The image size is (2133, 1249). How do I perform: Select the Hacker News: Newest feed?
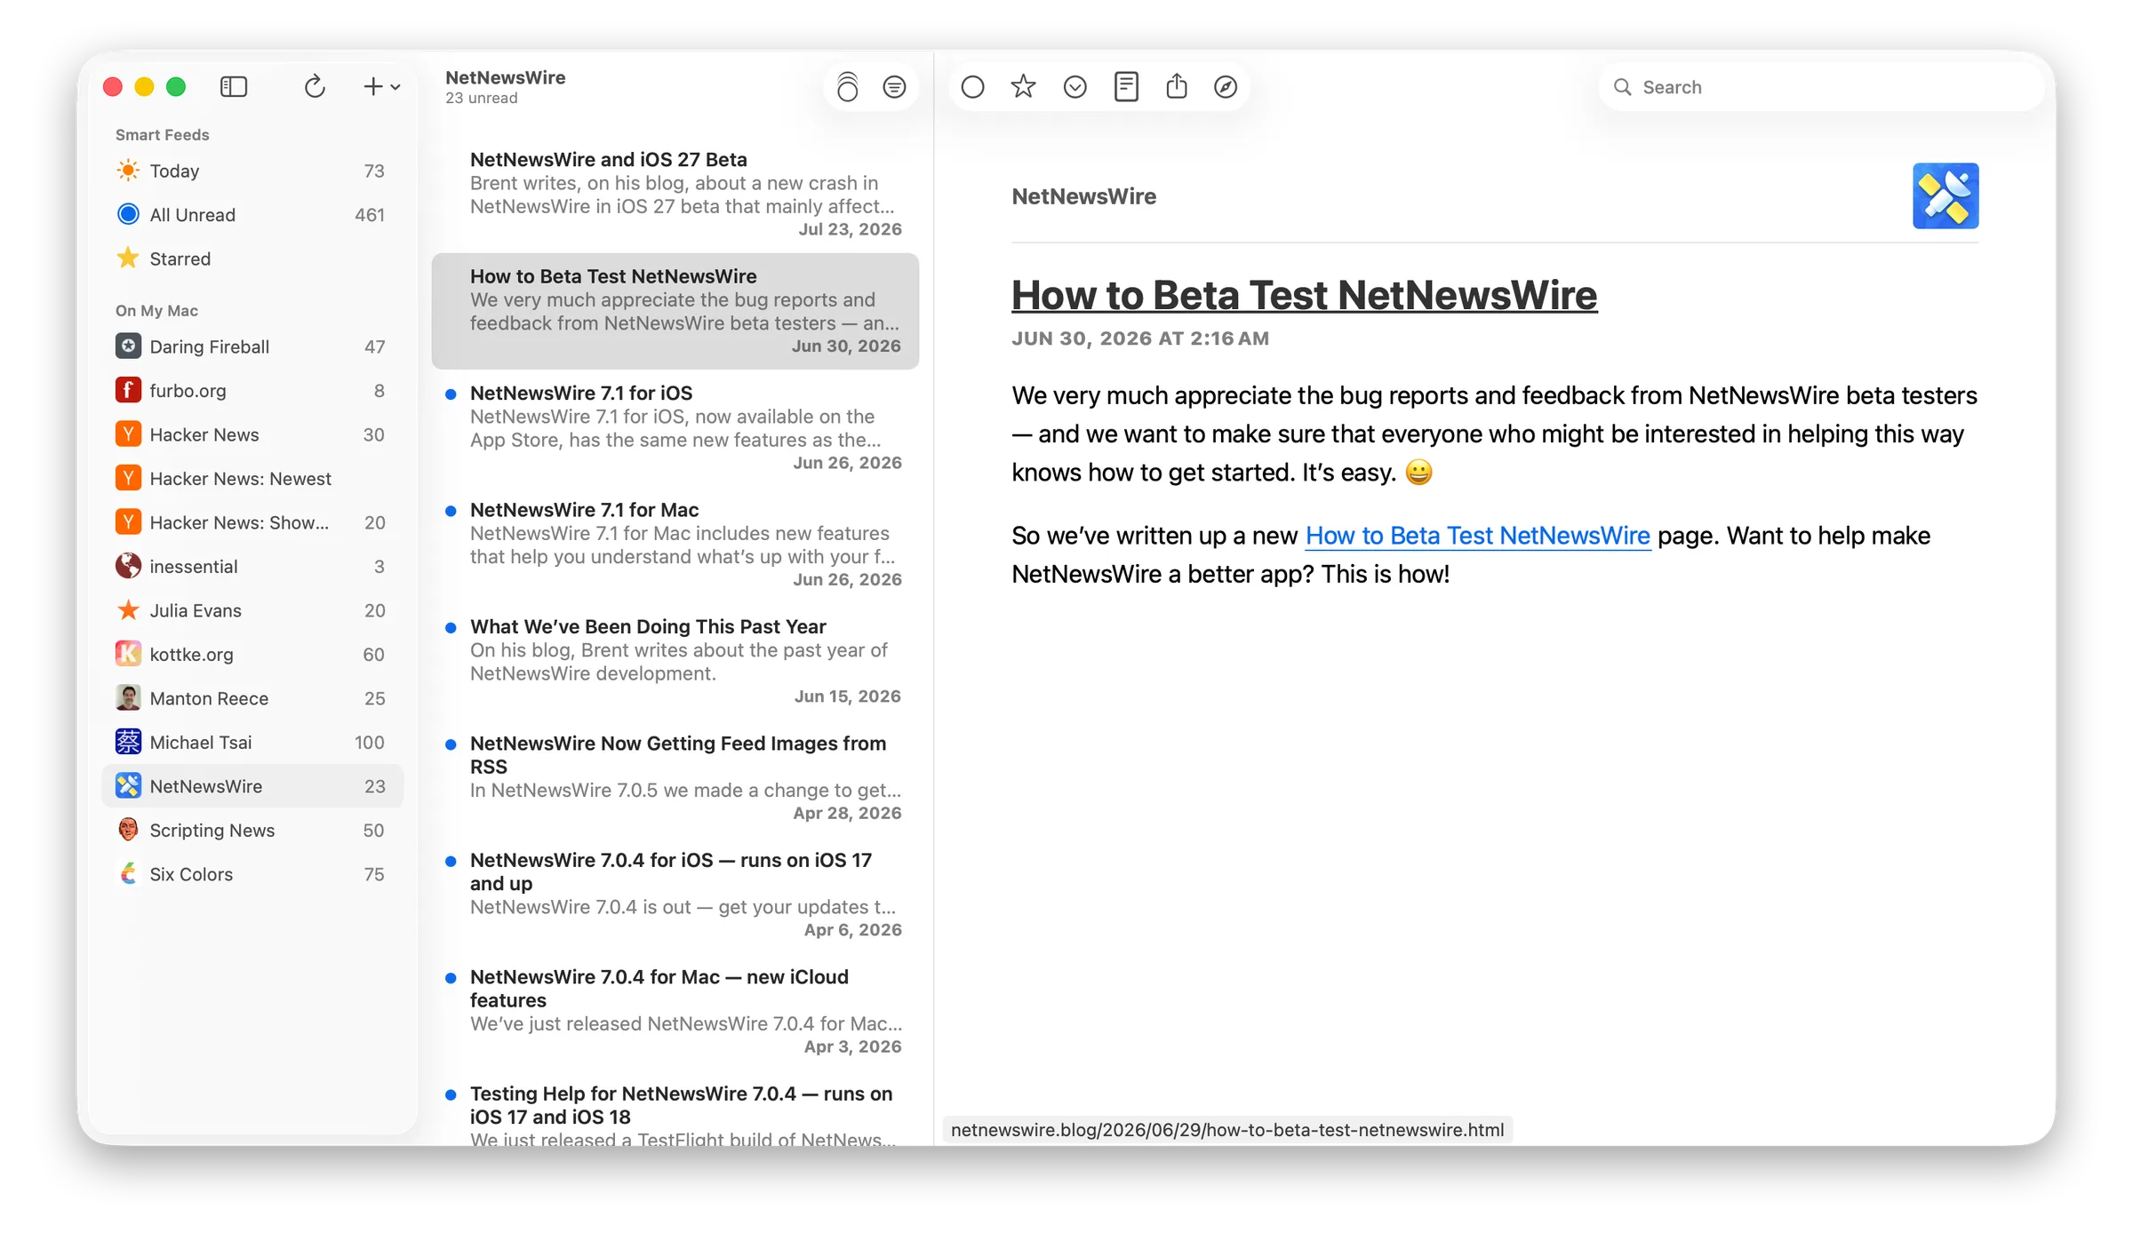click(252, 479)
